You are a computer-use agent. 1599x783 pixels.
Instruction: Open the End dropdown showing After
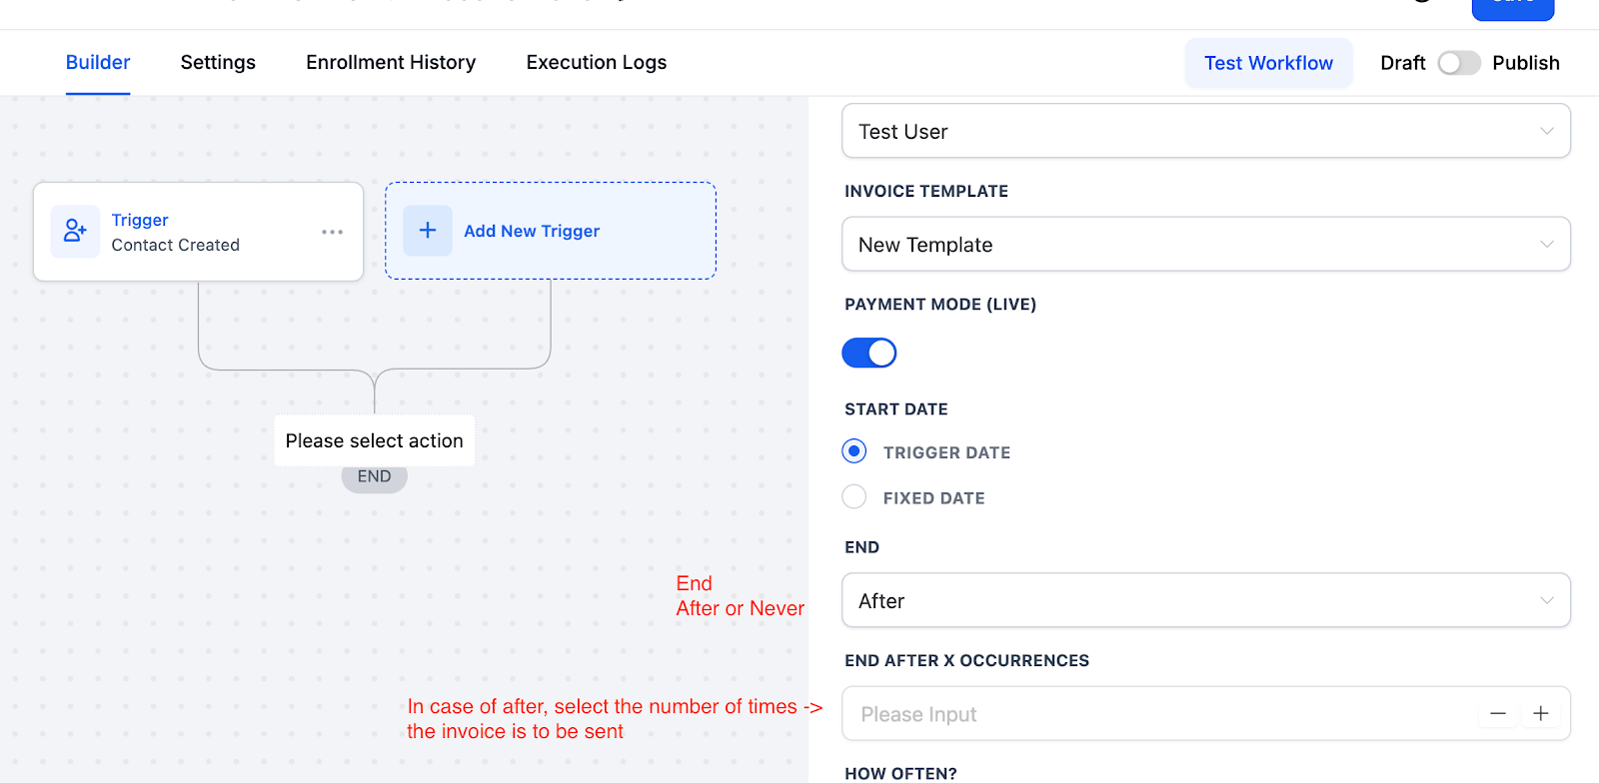(1206, 600)
